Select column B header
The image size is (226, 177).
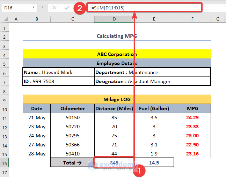(37, 19)
